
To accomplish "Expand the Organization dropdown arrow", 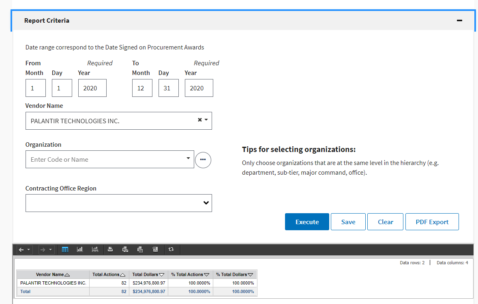I will pyautogui.click(x=188, y=158).
